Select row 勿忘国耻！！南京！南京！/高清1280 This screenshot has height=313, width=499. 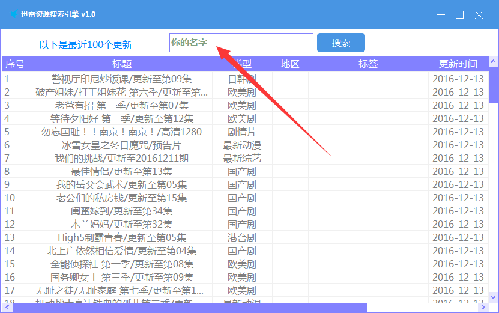[245, 132]
